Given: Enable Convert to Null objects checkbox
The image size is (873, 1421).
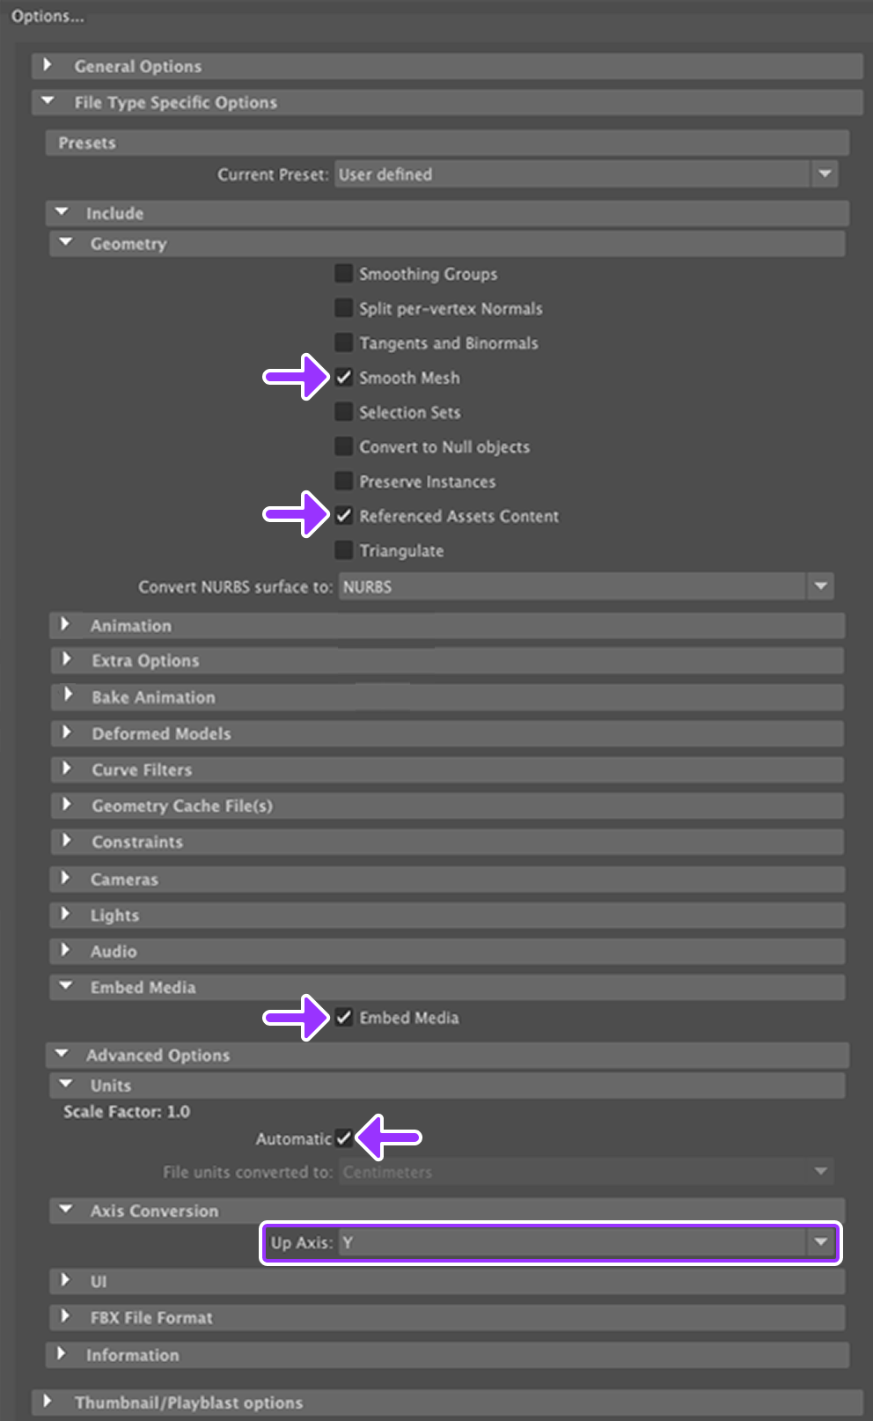Looking at the screenshot, I should tap(344, 446).
